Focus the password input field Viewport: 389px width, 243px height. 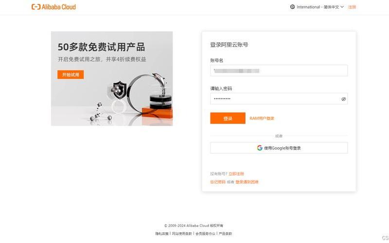coord(275,99)
